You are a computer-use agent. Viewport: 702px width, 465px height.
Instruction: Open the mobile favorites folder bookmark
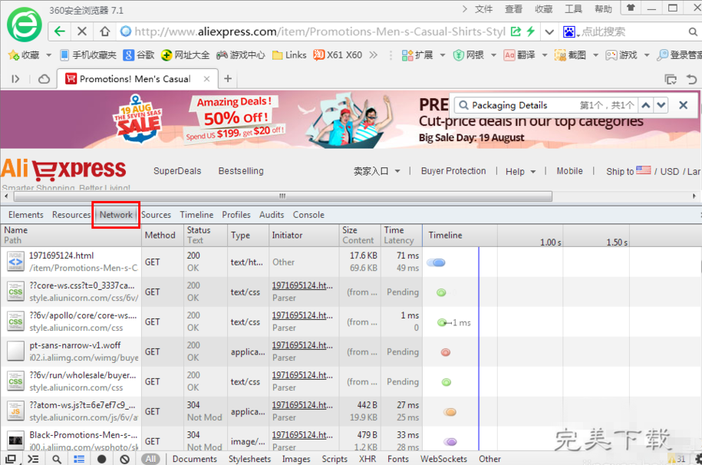tap(88, 55)
